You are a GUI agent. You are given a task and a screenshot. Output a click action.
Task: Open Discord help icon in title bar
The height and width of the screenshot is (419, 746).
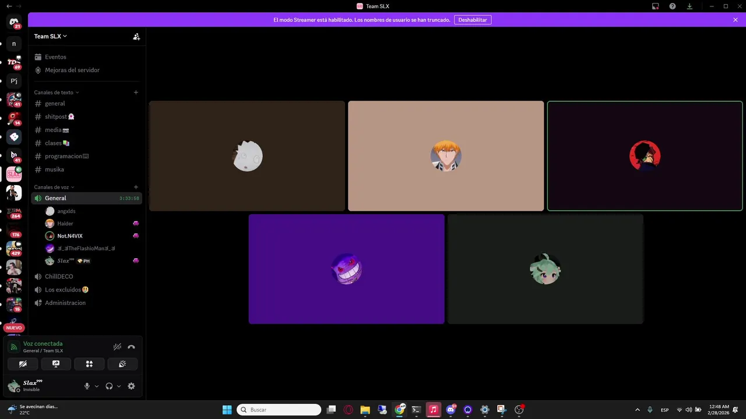673,6
